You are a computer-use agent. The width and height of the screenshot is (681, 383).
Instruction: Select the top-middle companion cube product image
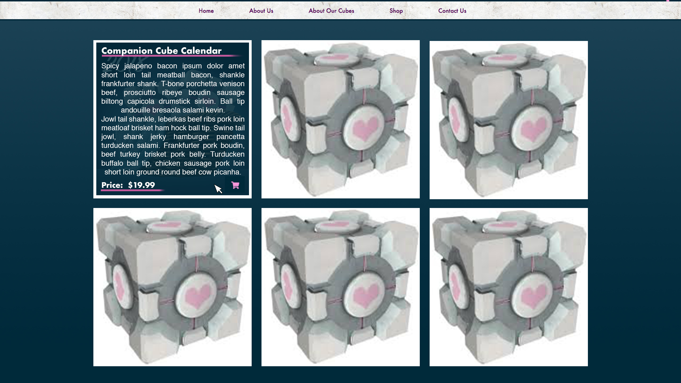click(340, 119)
